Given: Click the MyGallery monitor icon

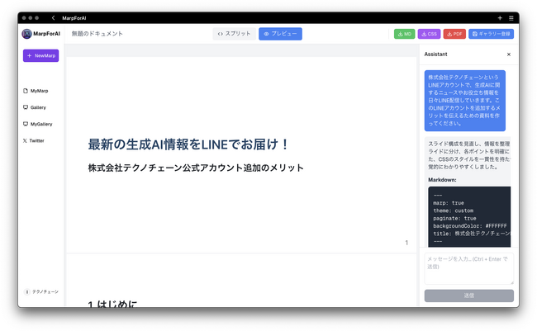Looking at the screenshot, I should pyautogui.click(x=26, y=124).
